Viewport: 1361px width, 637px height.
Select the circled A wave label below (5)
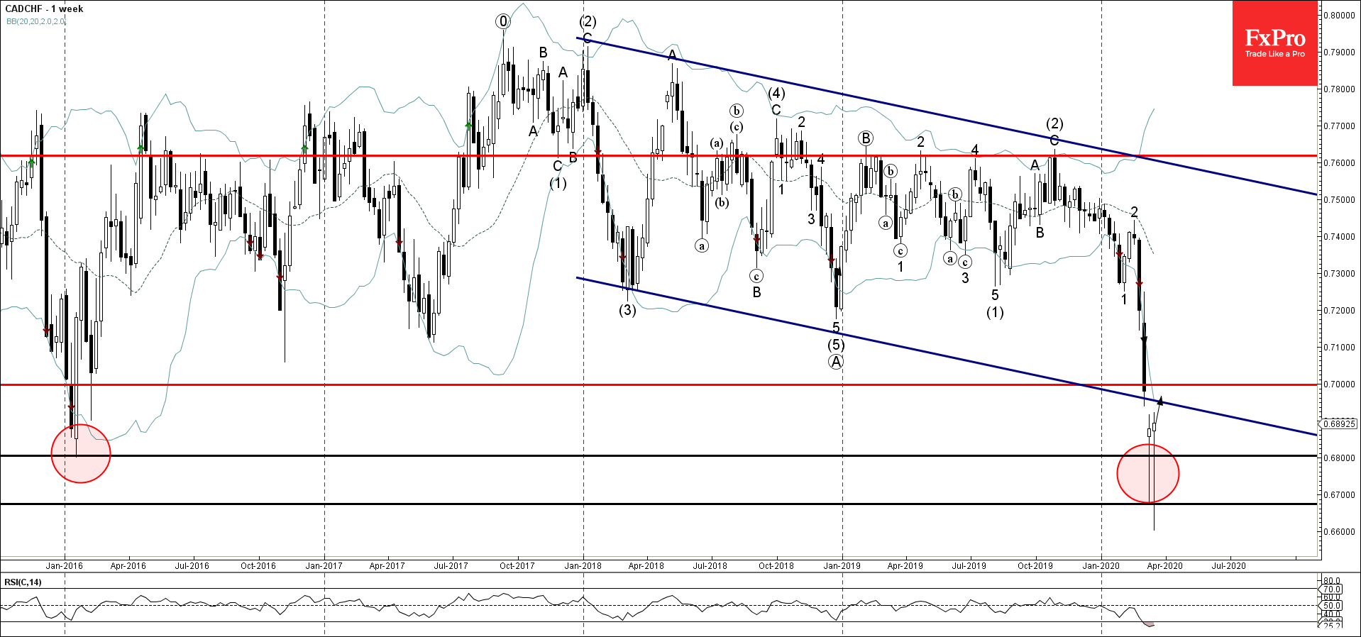pyautogui.click(x=836, y=362)
